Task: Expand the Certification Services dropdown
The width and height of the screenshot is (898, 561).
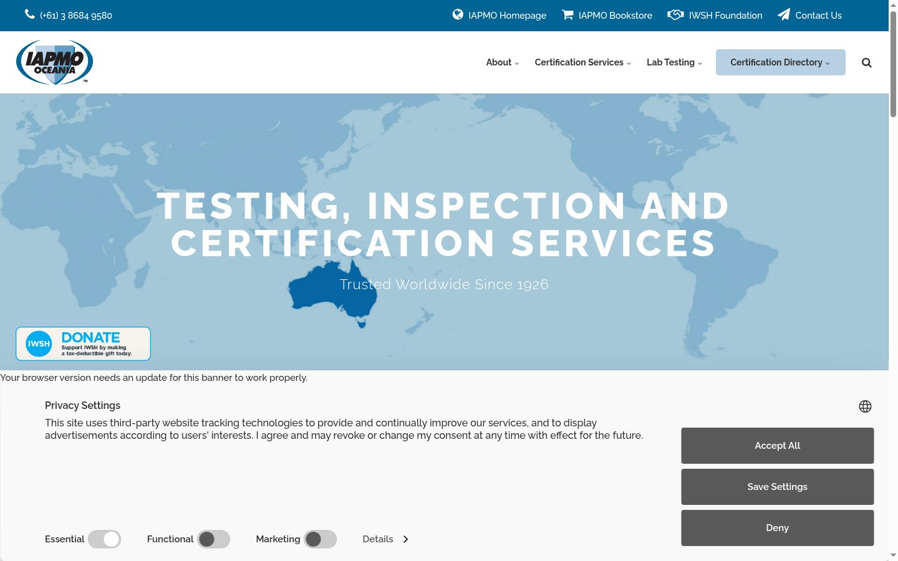Action: (x=583, y=62)
